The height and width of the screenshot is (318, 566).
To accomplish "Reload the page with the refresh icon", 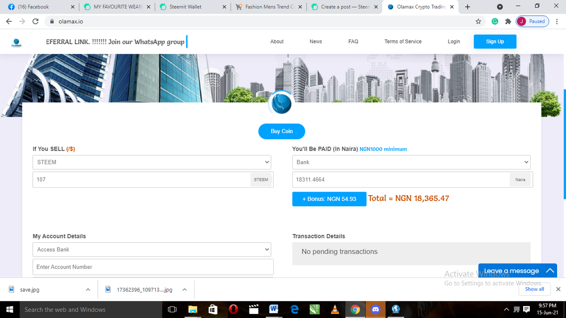I will click(x=36, y=21).
